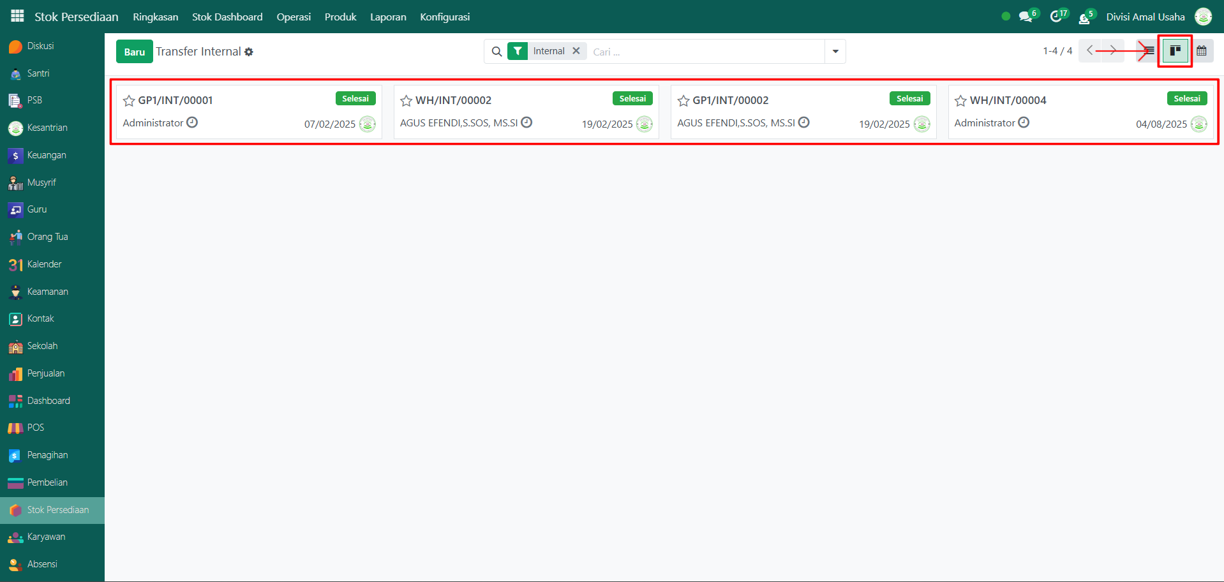Select the kanban view icon
This screenshot has height=582, width=1224.
(x=1175, y=51)
